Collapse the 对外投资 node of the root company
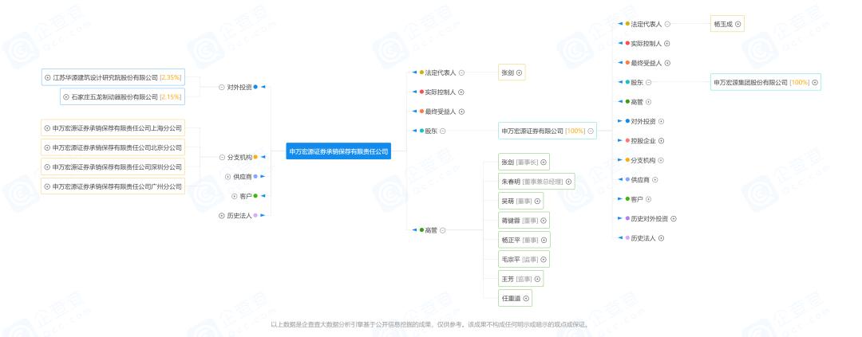This screenshot has height=337, width=862. click(x=222, y=87)
